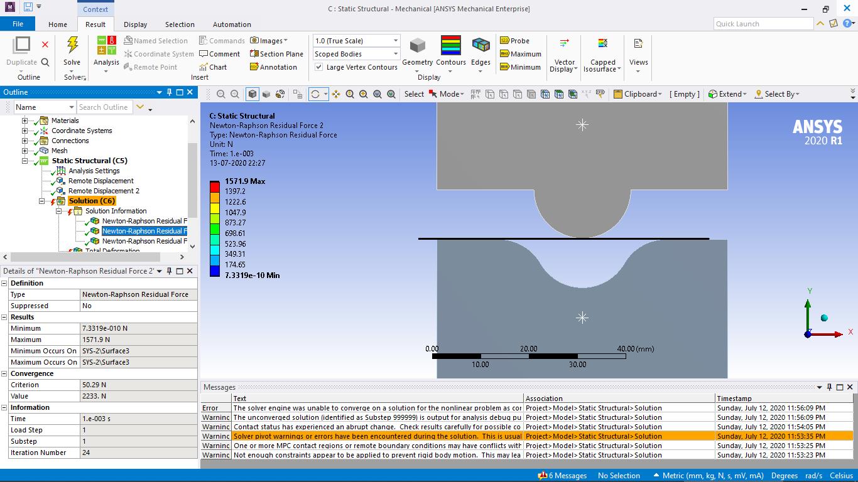Activate the Probe tool
The height and width of the screenshot is (482, 858).
(514, 41)
